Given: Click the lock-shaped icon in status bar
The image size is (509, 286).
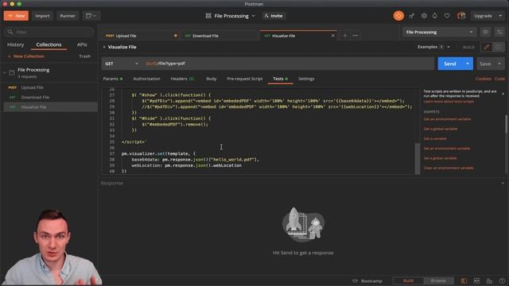Looking at the screenshot, I should (489, 280).
